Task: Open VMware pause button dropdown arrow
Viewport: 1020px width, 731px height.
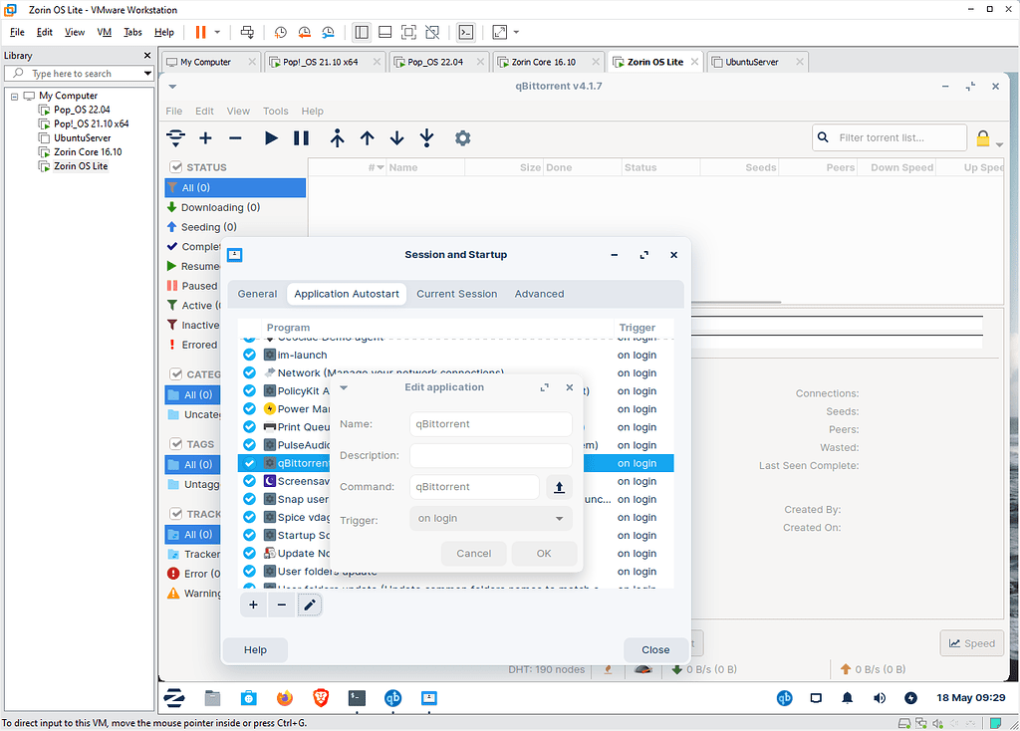Action: (x=217, y=32)
